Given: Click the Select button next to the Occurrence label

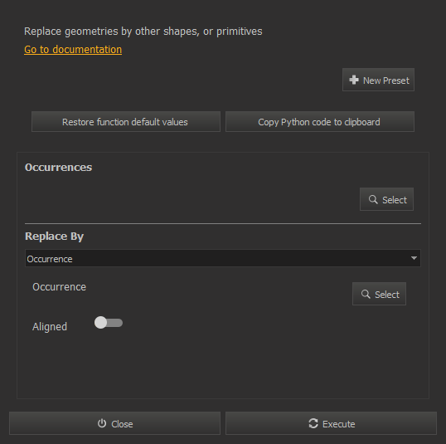Looking at the screenshot, I should pyautogui.click(x=379, y=294).
